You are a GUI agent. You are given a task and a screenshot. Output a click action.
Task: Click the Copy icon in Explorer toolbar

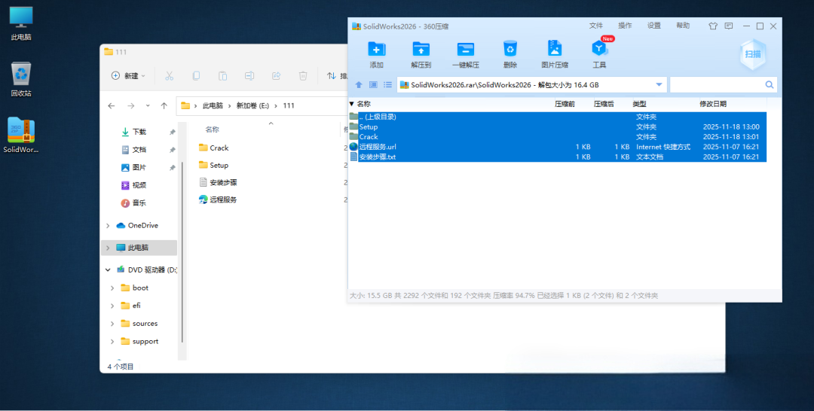tap(196, 76)
